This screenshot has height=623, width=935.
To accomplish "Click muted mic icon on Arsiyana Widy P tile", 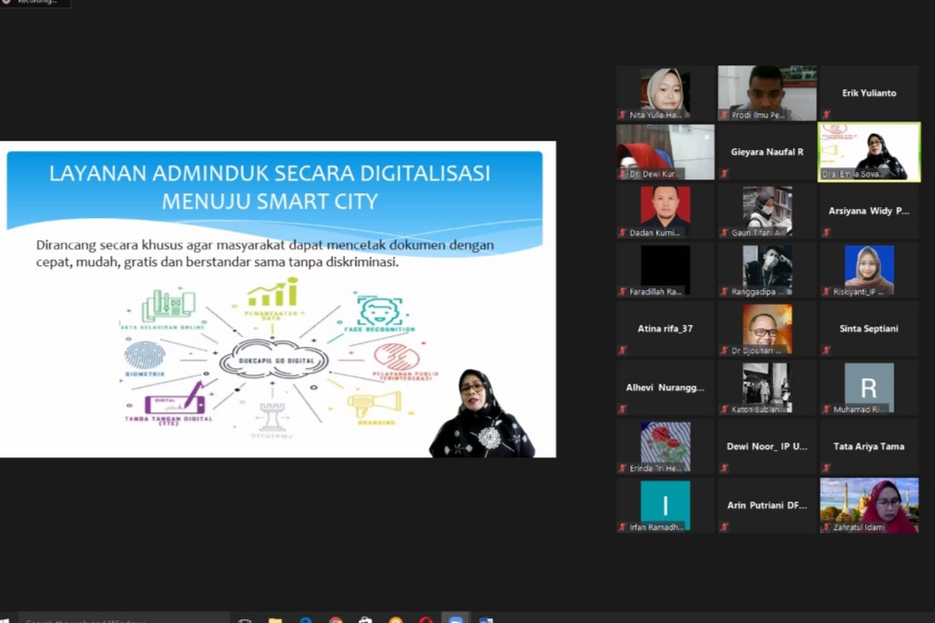I will tap(826, 232).
